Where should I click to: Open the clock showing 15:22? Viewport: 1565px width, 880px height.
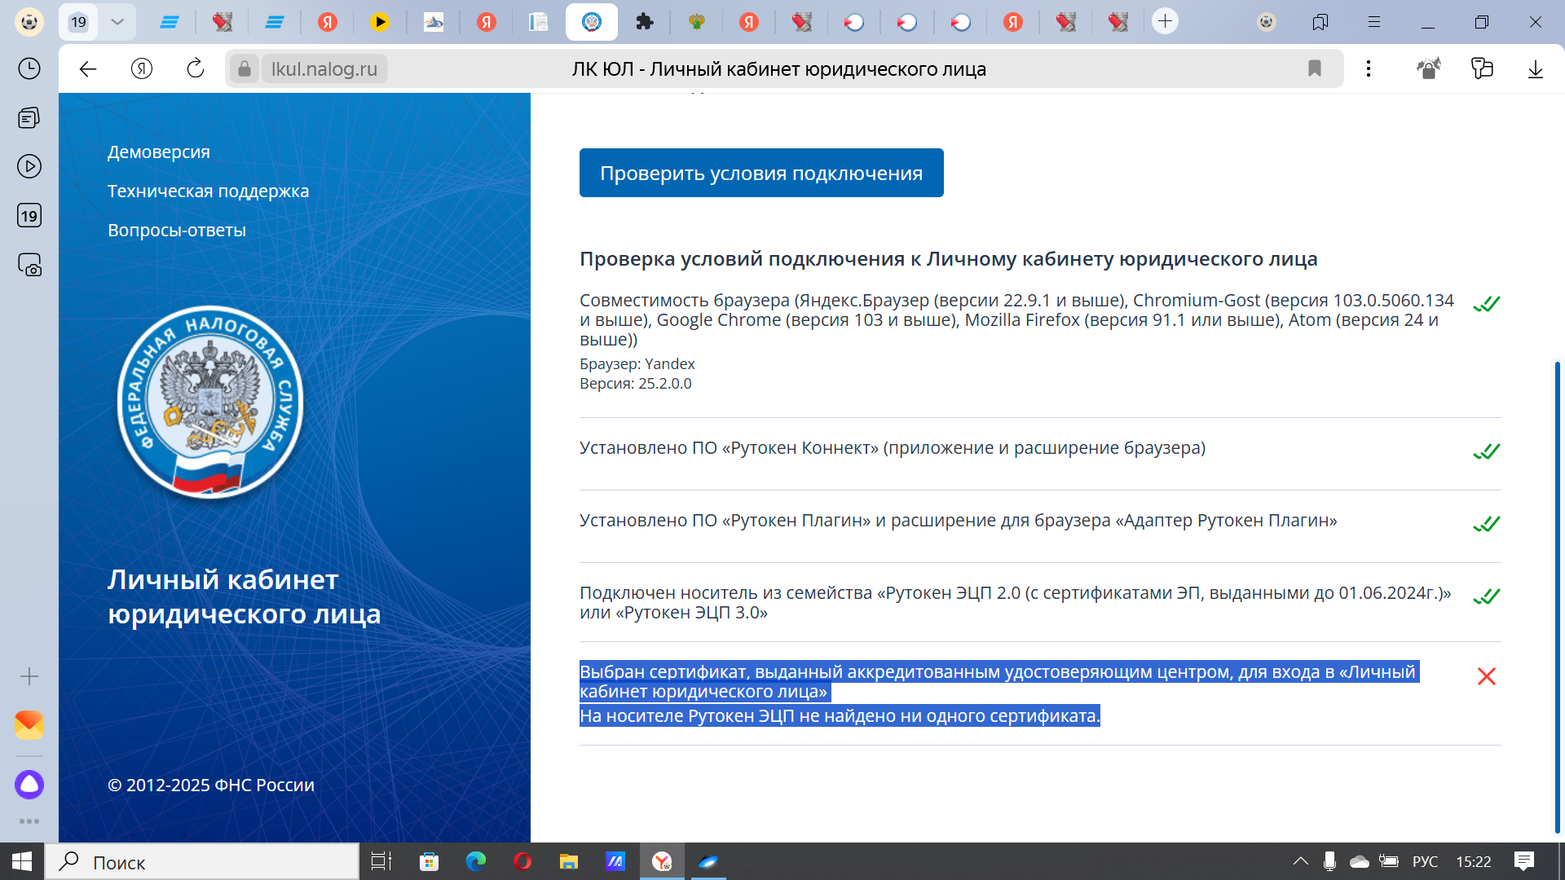point(1474,861)
